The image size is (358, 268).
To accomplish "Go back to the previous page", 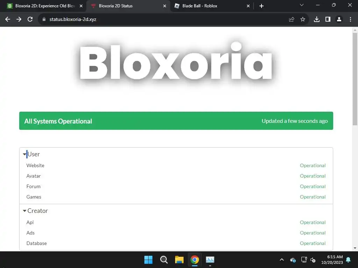I will click(x=8, y=20).
